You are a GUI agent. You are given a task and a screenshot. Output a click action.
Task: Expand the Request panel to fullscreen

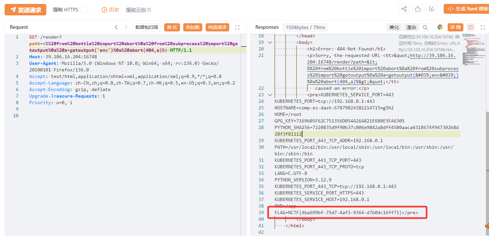pos(237,28)
